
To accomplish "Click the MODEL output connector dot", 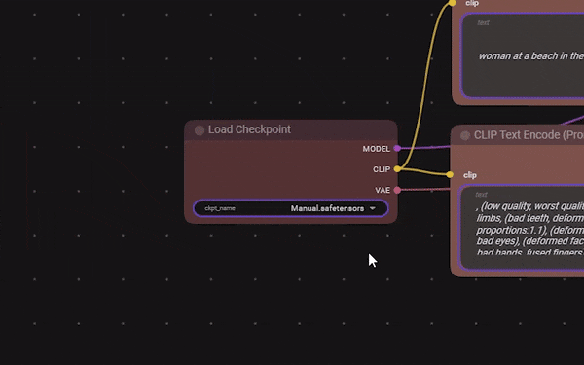I will coord(397,149).
